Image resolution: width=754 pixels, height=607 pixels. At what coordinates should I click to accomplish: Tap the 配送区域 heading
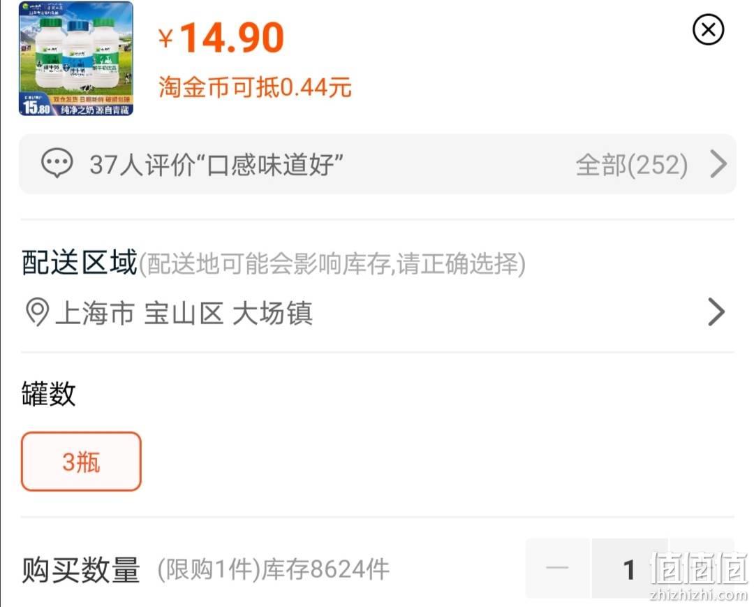pos(80,263)
